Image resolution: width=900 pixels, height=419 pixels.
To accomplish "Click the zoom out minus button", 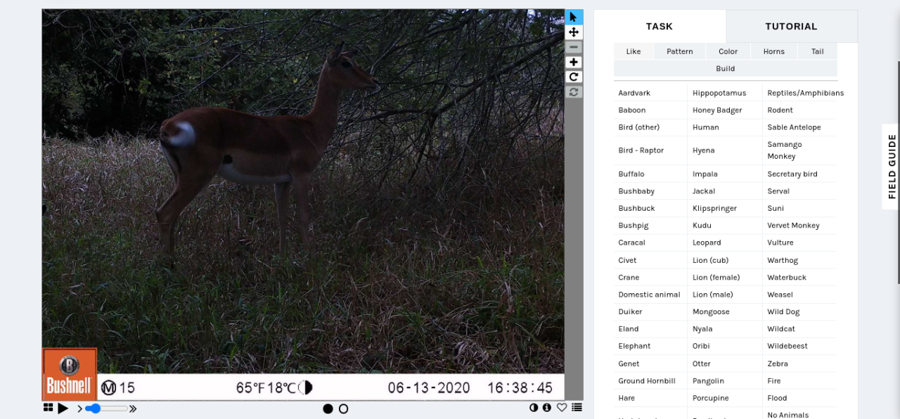I will [574, 47].
